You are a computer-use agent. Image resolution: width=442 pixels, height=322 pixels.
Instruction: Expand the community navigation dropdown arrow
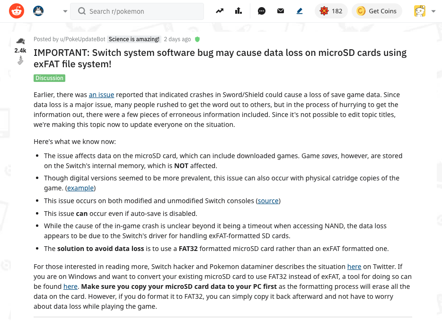65,11
